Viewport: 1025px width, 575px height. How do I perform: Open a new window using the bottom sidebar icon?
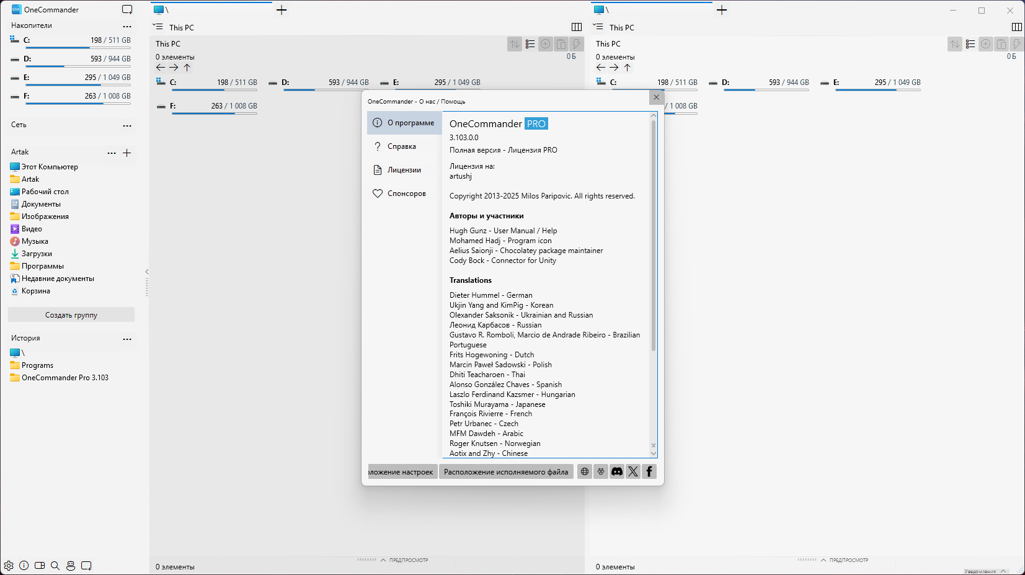(86, 565)
